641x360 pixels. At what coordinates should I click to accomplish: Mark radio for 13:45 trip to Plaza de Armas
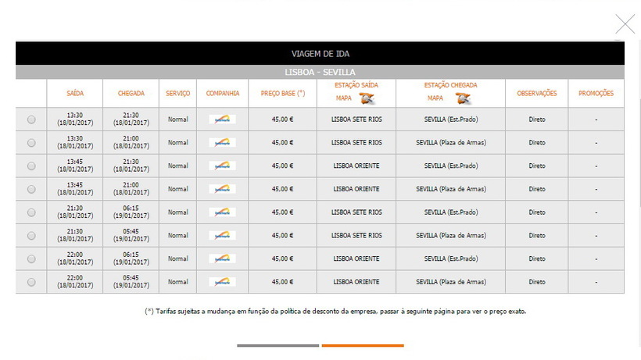click(31, 189)
